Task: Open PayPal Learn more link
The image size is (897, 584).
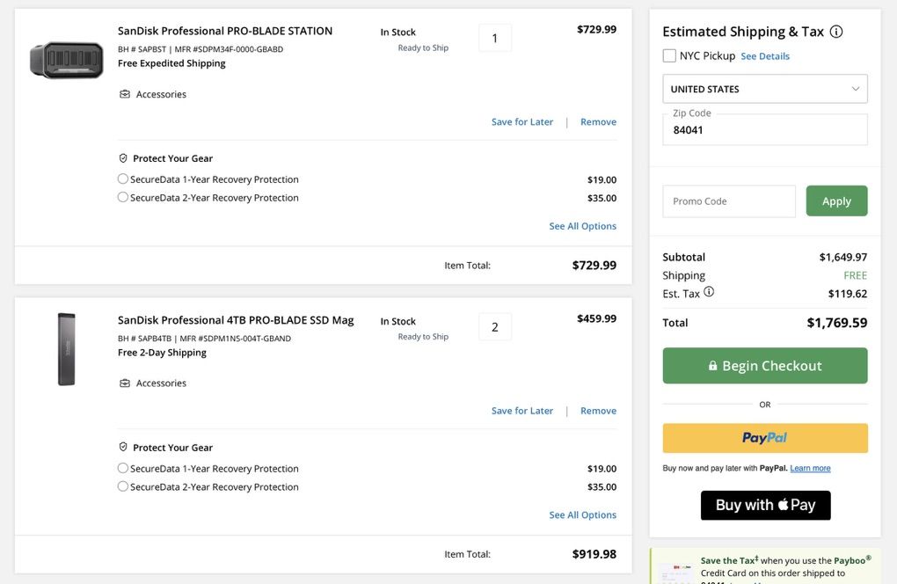Action: (810, 468)
